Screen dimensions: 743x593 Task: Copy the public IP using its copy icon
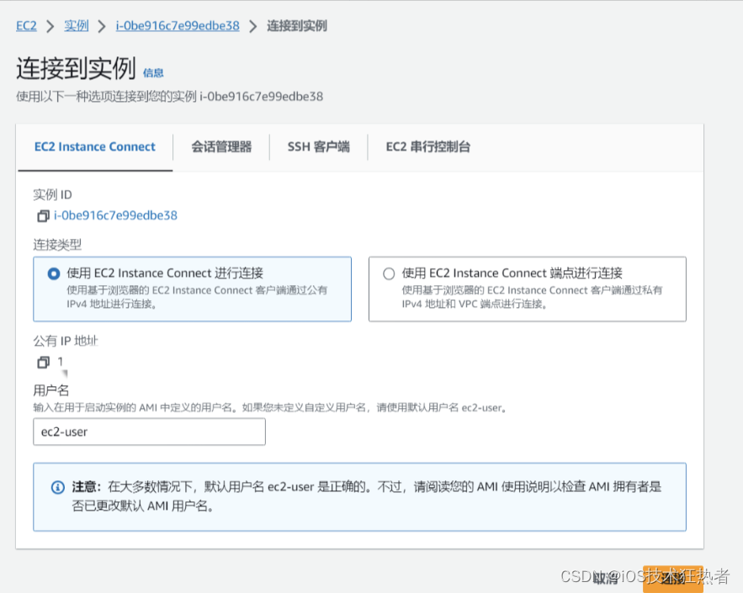pos(42,361)
